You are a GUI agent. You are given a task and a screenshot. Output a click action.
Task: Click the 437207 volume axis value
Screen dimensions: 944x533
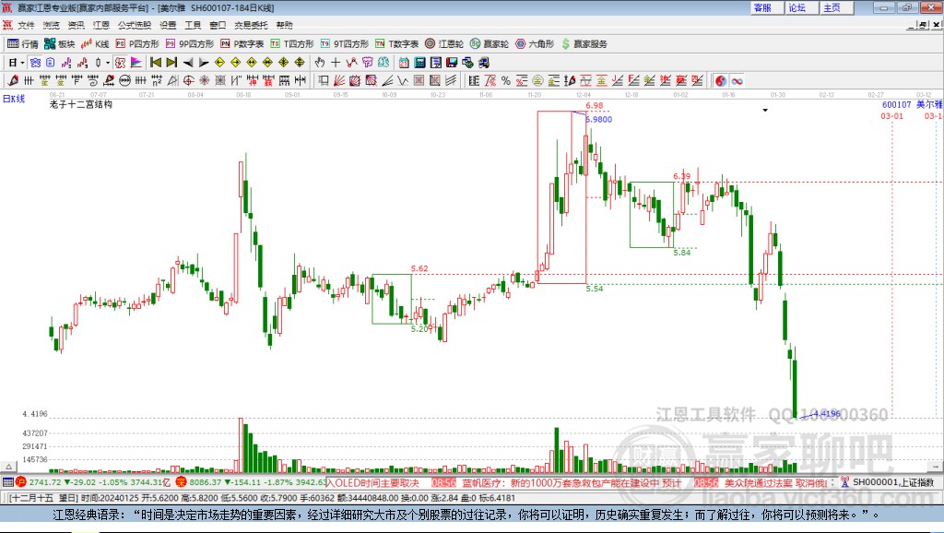[35, 433]
